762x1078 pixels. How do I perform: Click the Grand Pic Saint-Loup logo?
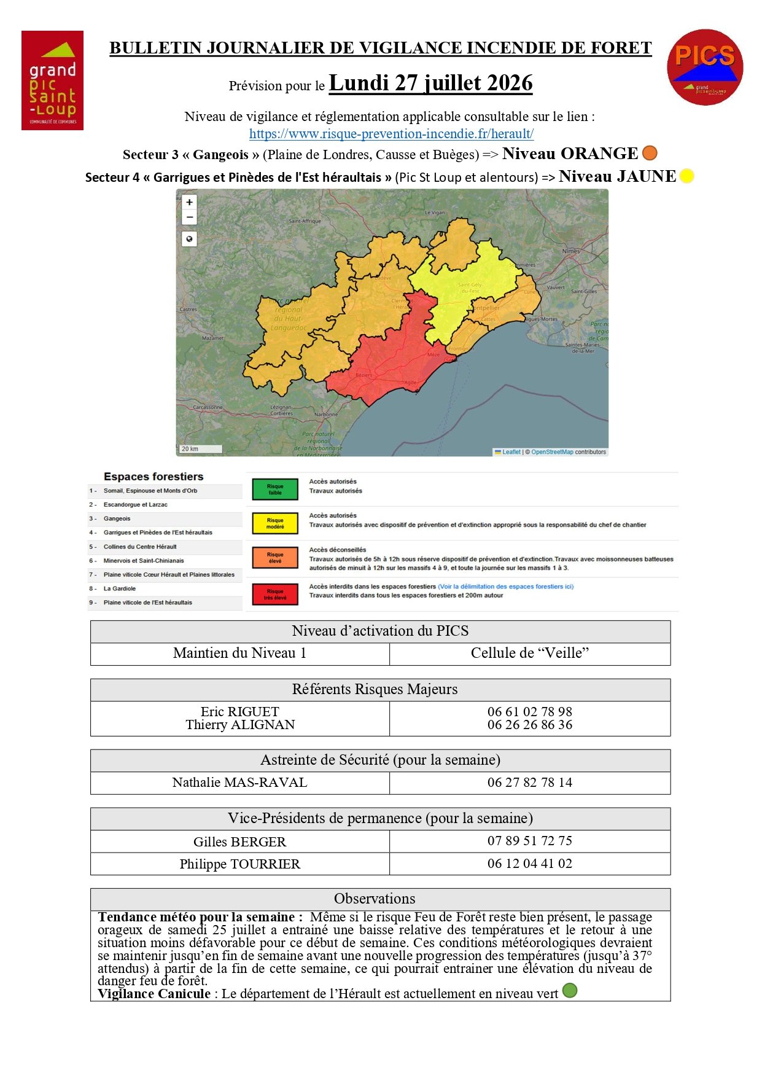[x=52, y=80]
